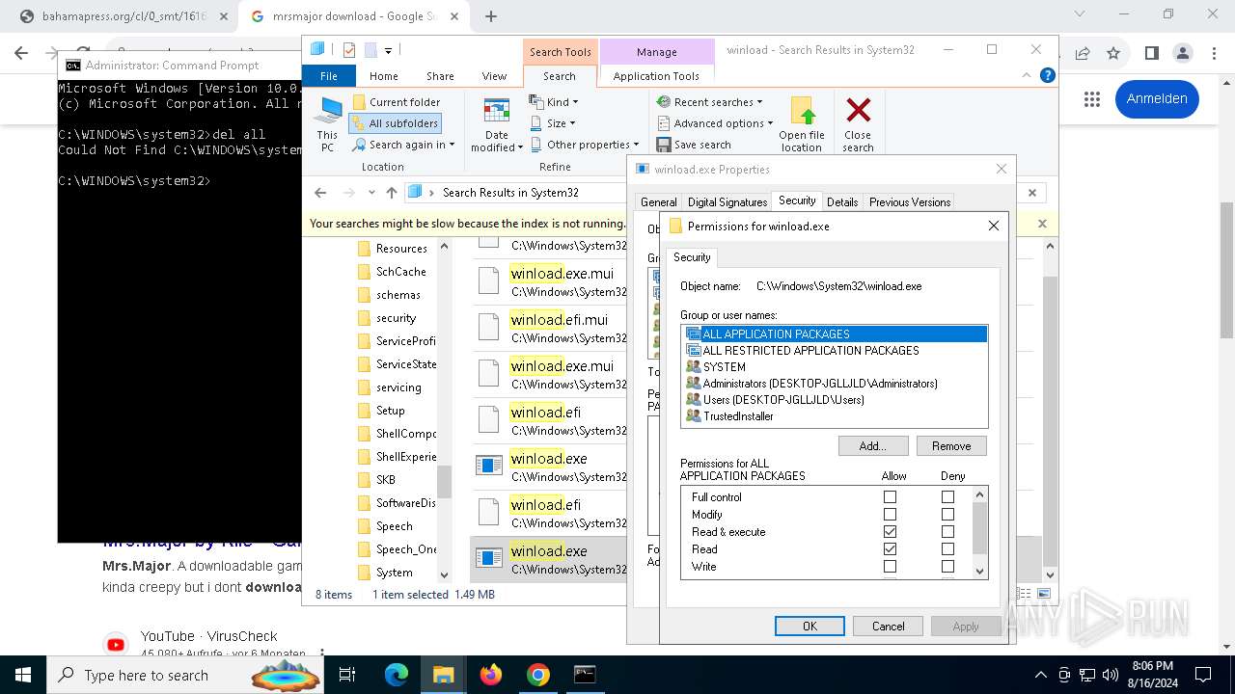Image resolution: width=1235 pixels, height=694 pixels.
Task: Click Explorer's back navigation arrow
Action: 320,193
